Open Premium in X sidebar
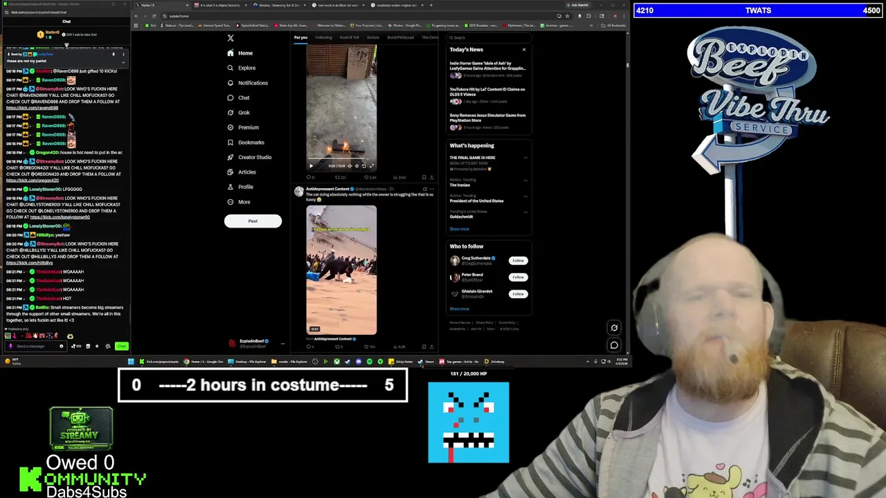This screenshot has width=886, height=498. pos(243,127)
